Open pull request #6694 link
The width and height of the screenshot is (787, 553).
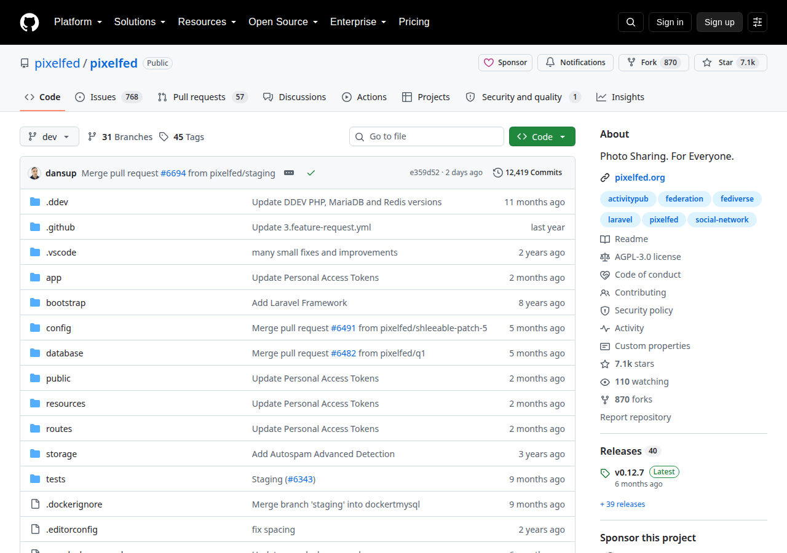point(173,173)
